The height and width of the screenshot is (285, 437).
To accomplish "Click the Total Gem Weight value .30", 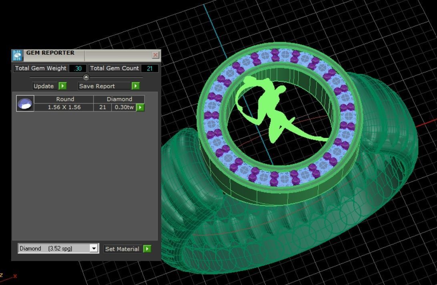I will pos(78,68).
